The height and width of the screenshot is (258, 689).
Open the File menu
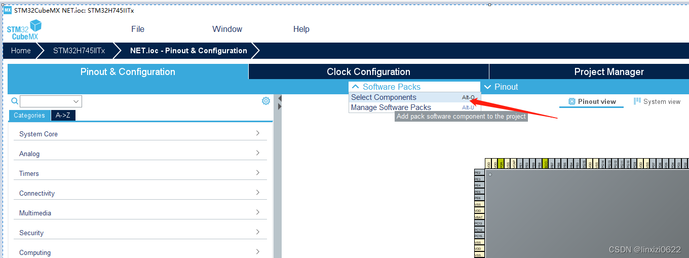tap(138, 29)
